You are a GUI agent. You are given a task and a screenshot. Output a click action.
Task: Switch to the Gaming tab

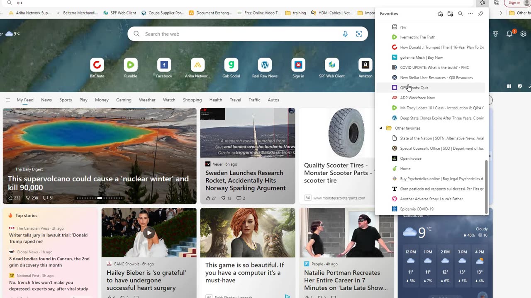124,100
